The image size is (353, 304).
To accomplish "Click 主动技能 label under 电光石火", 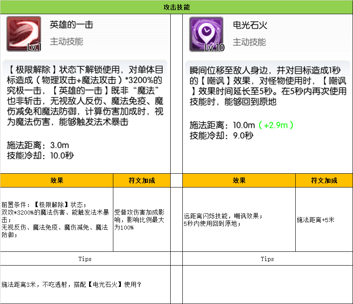I will click(249, 42).
